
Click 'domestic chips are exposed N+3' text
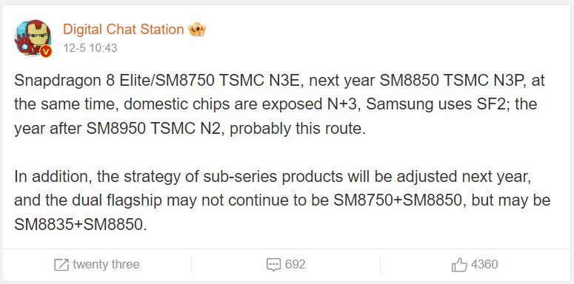point(242,104)
